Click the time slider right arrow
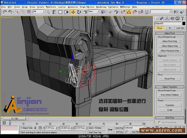 [x=27, y=119]
